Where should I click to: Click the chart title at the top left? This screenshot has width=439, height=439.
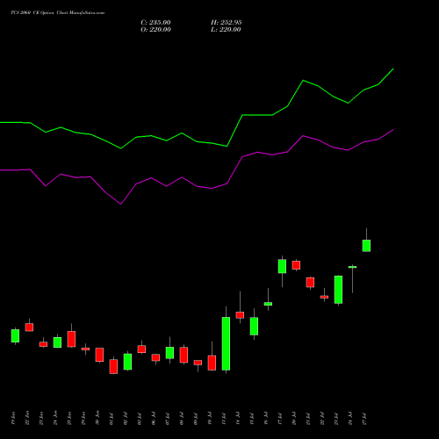[x=57, y=13]
